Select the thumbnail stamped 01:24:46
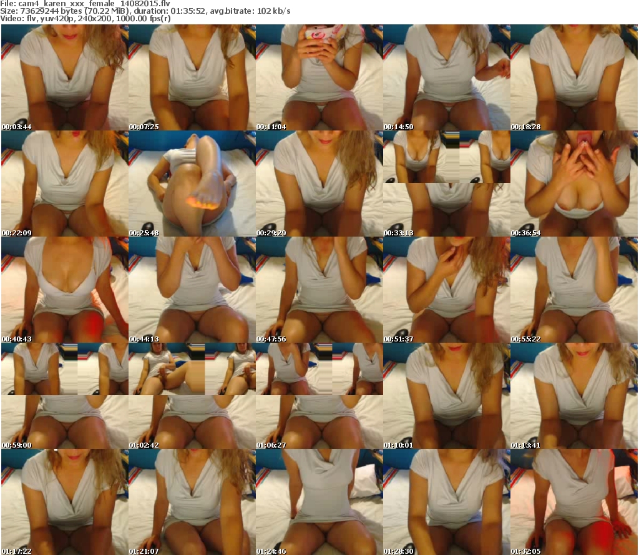 click(319, 502)
